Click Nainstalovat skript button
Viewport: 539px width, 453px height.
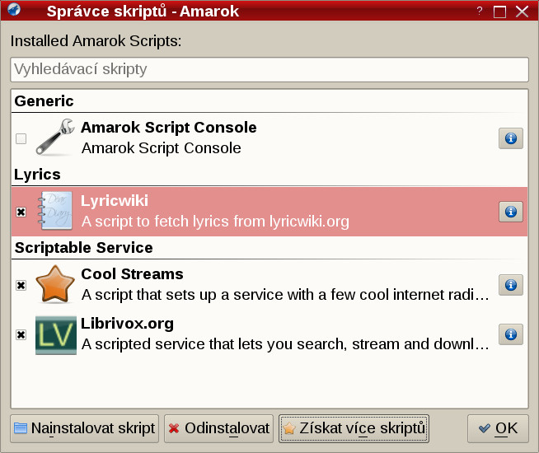85,428
